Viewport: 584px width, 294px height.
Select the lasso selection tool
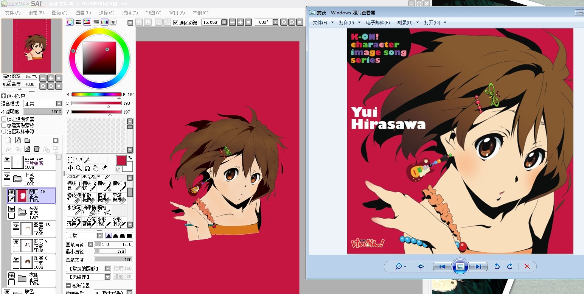pos(79,160)
